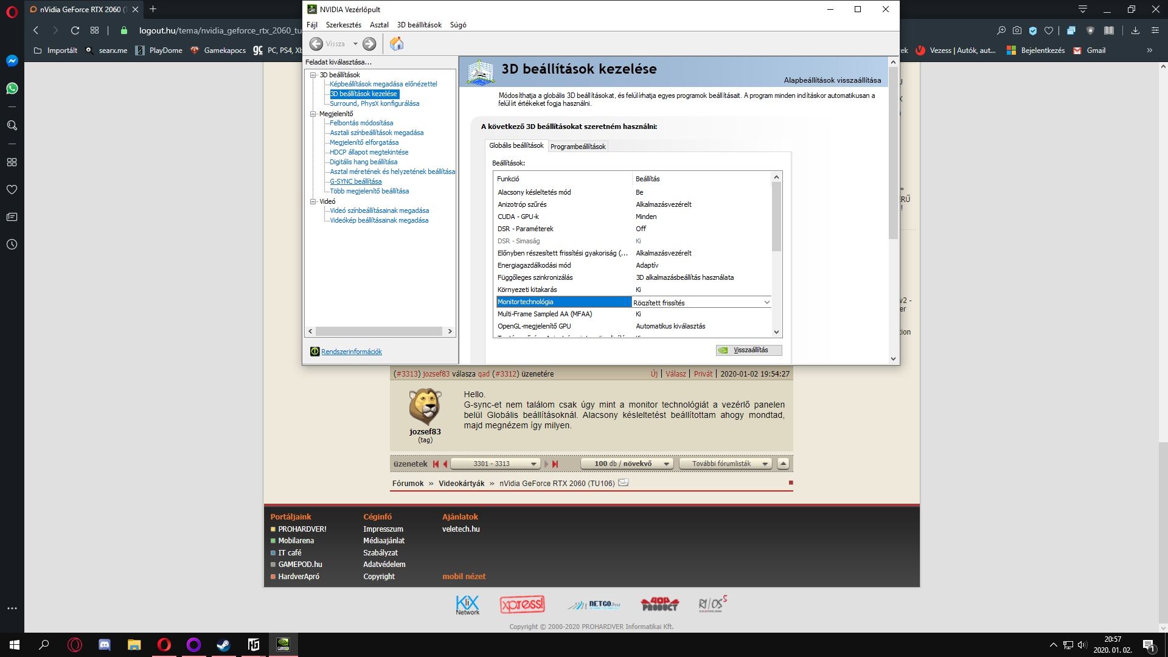Jump to last page of forum messages
Image resolution: width=1168 pixels, height=657 pixels.
point(555,464)
